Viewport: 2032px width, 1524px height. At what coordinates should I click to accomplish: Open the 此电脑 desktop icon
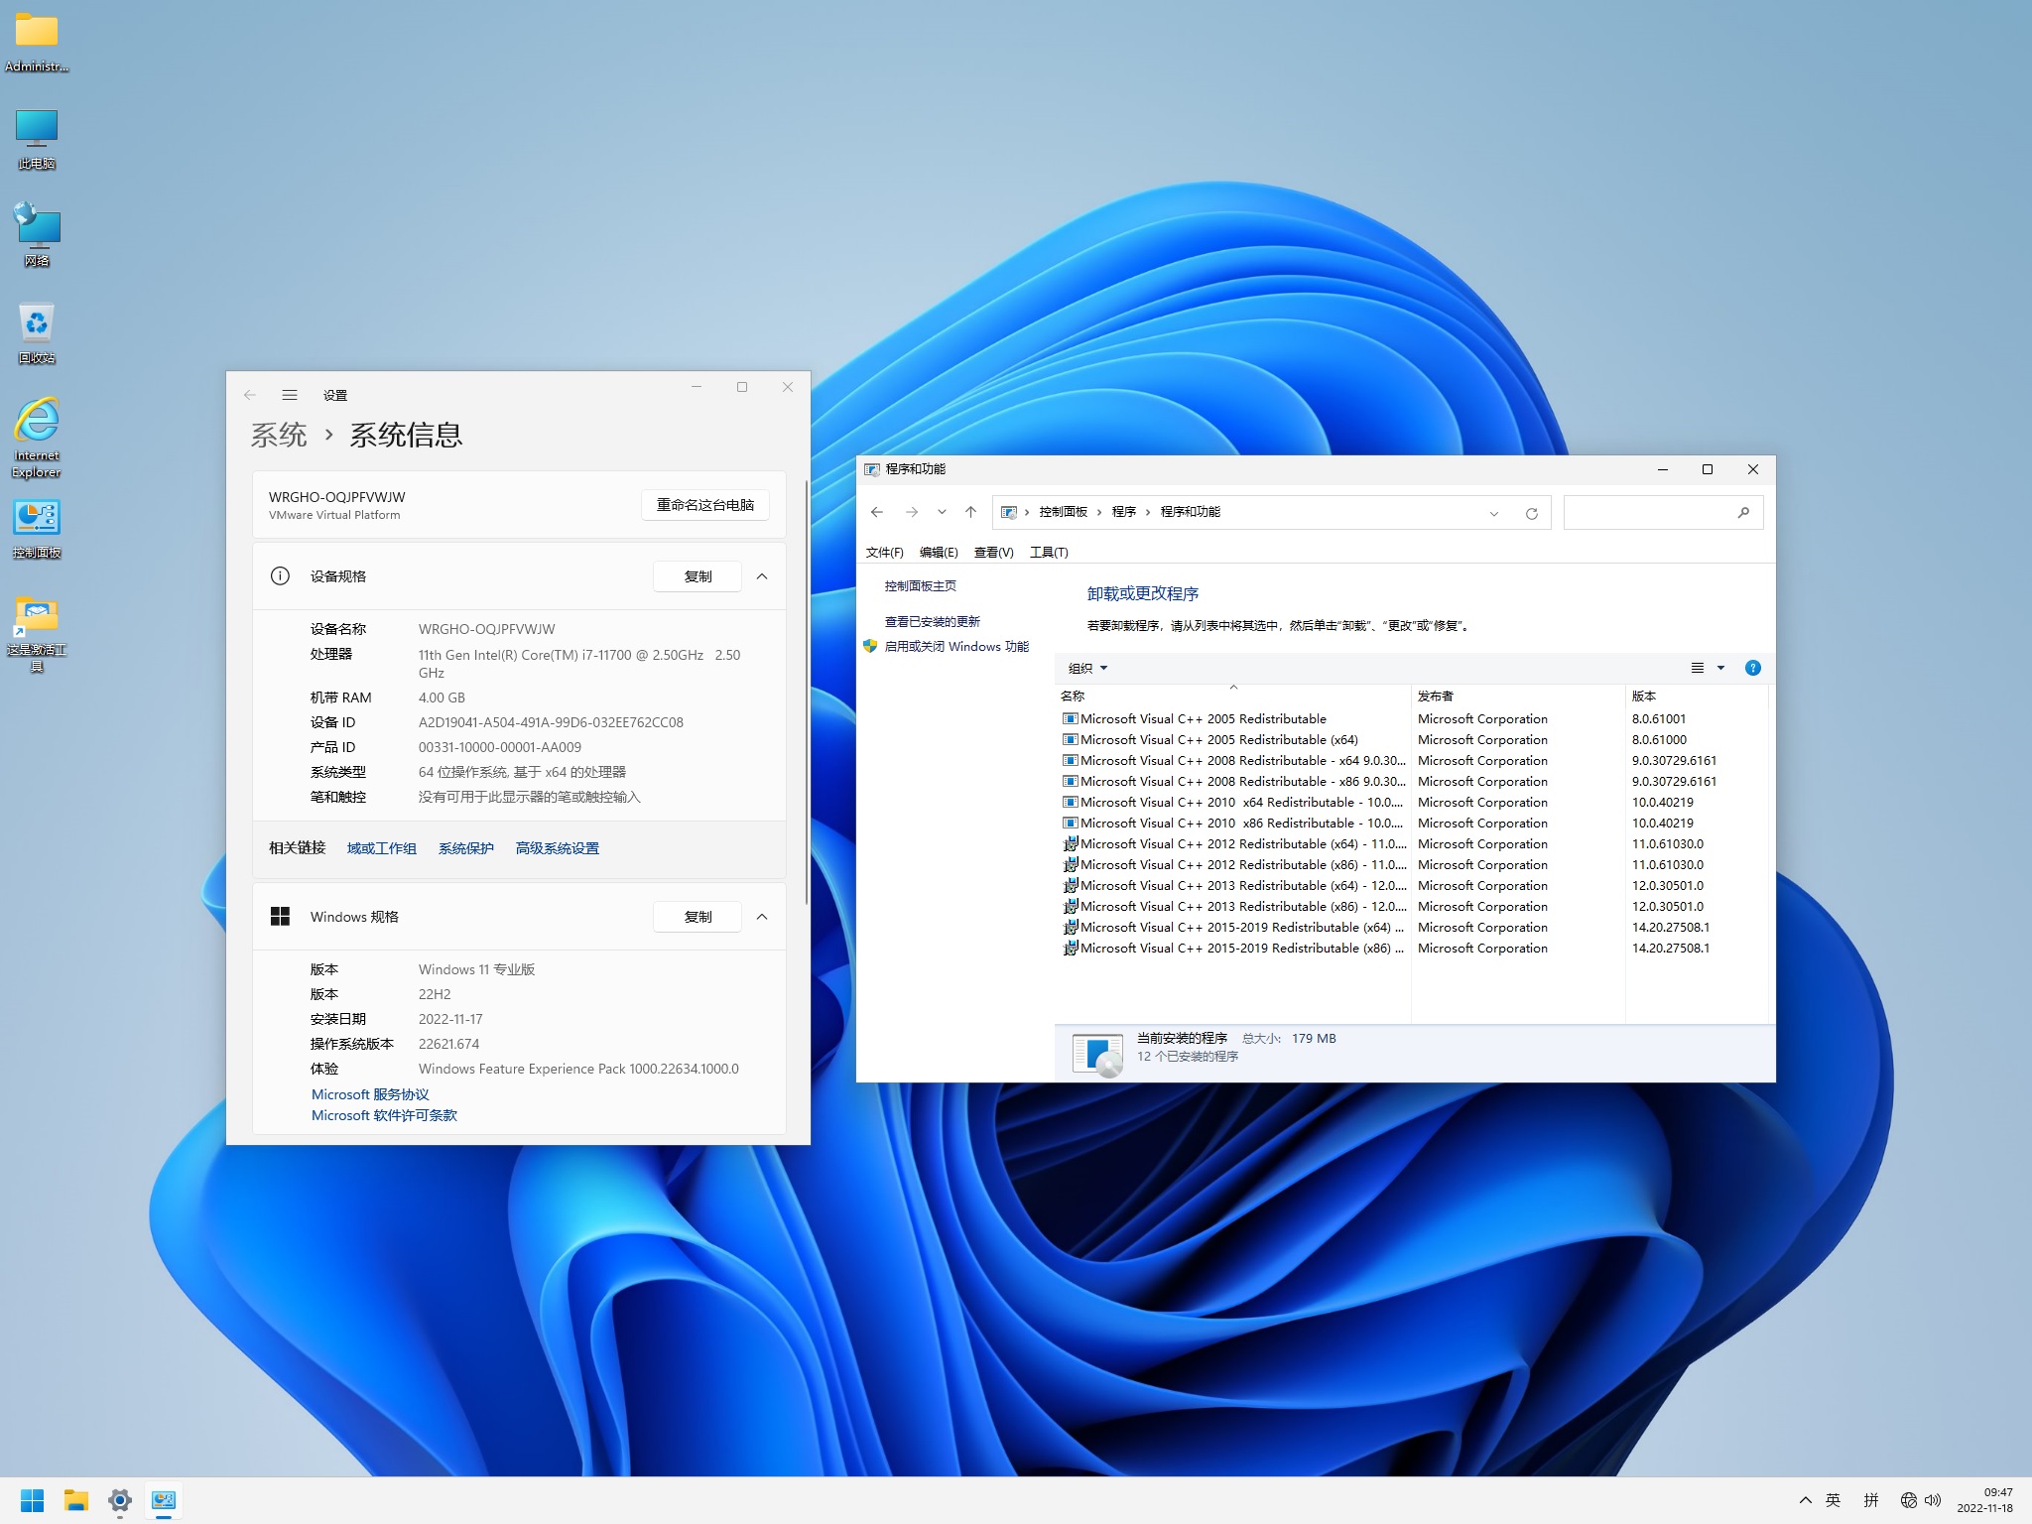37,139
